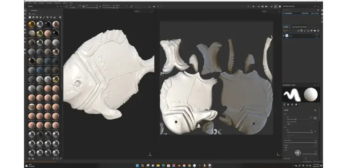Image resolution: width=347 pixels, height=168 pixels.
Task: Open File Explorer from the taskbar
Action: pos(158,165)
